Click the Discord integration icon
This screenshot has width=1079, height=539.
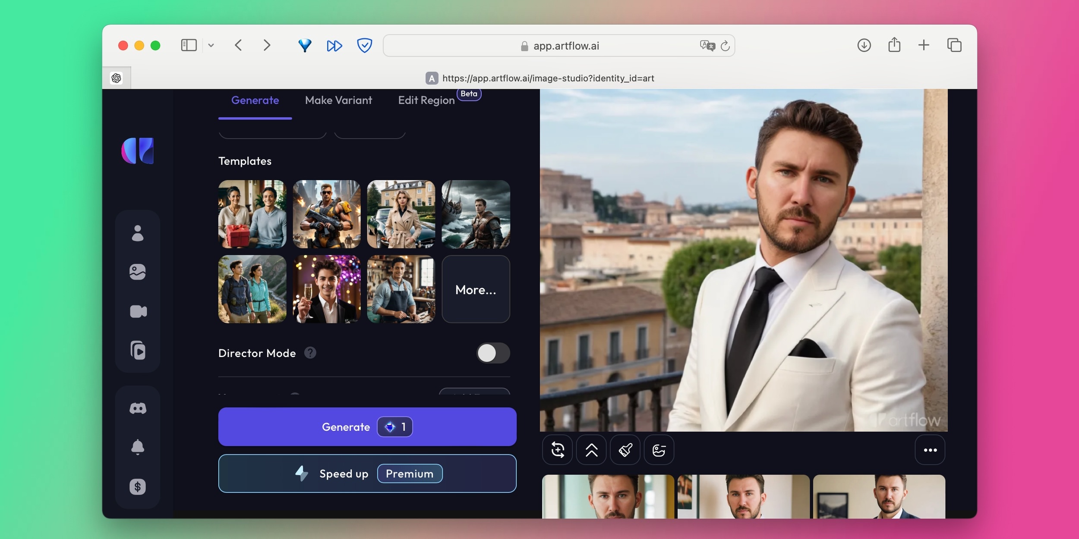tap(138, 407)
